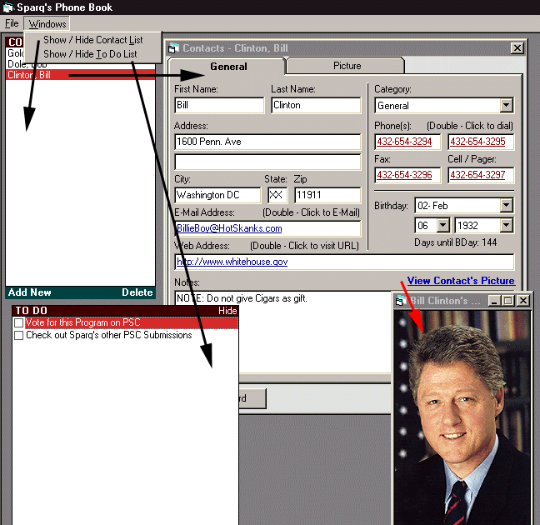Check 'Check out Sparq's other PSC Submissions' box
Image resolution: width=540 pixels, height=525 pixels.
pos(18,336)
